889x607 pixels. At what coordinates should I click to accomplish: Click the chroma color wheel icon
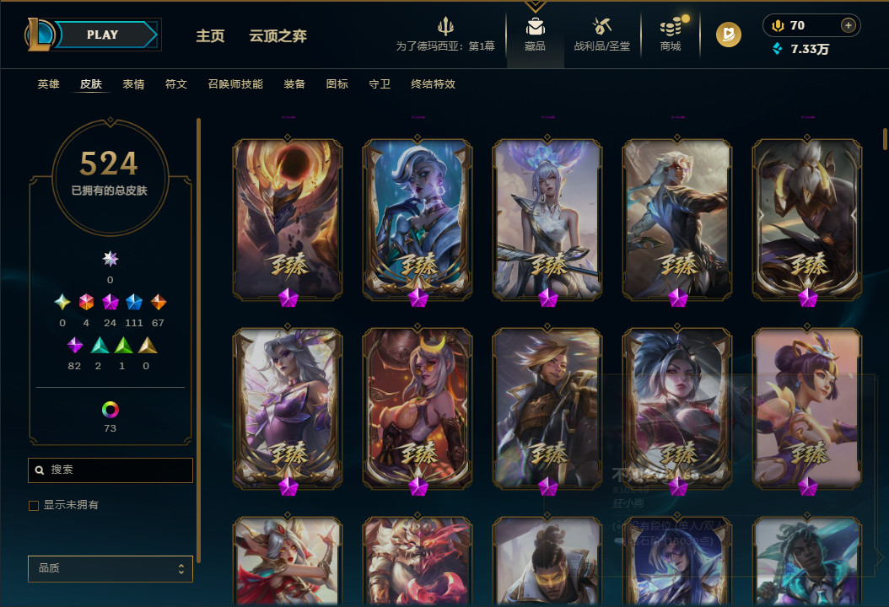(x=110, y=409)
